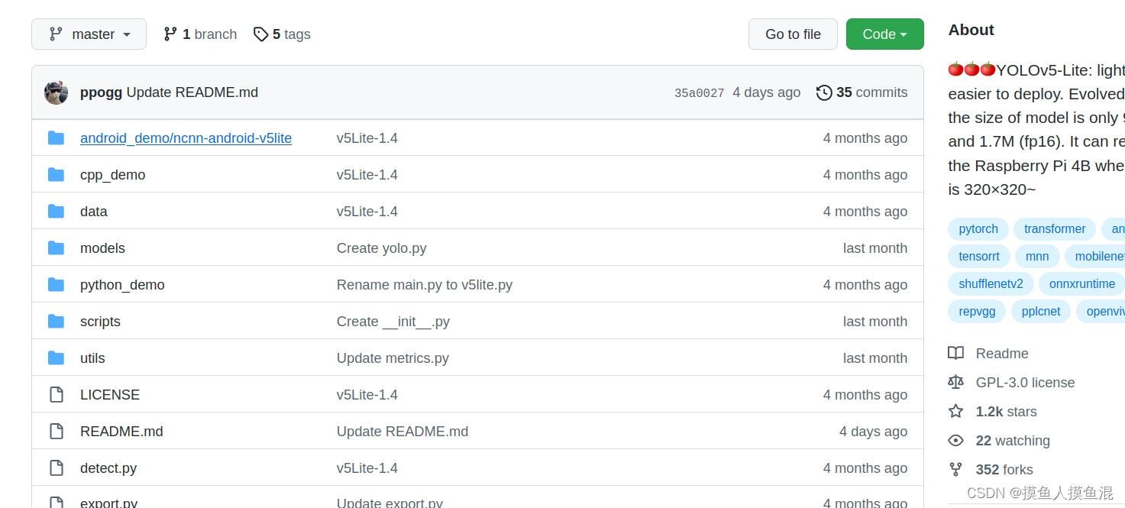
Task: Click folder icon for python_demo
Action: [56, 285]
